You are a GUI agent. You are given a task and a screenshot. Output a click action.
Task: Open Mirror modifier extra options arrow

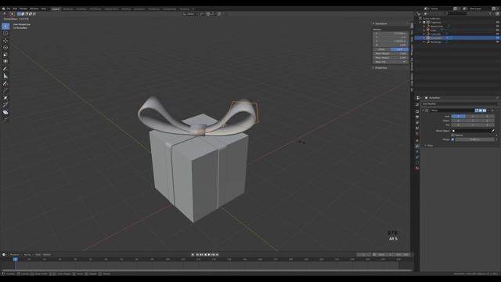pos(488,110)
